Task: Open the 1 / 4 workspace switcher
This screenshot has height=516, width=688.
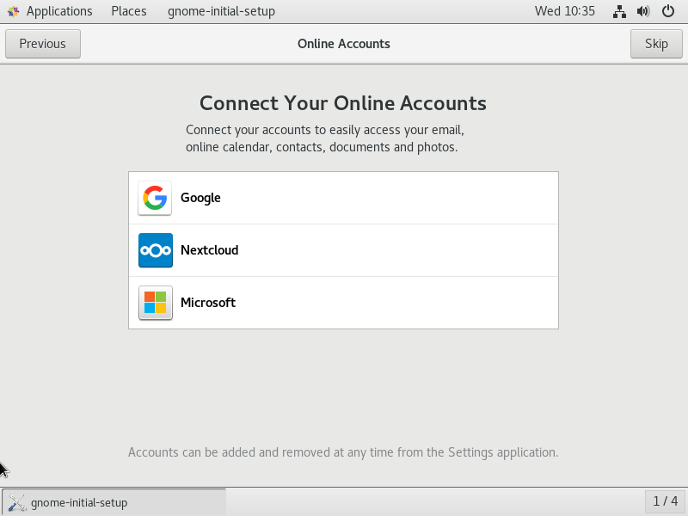Action: click(665, 501)
